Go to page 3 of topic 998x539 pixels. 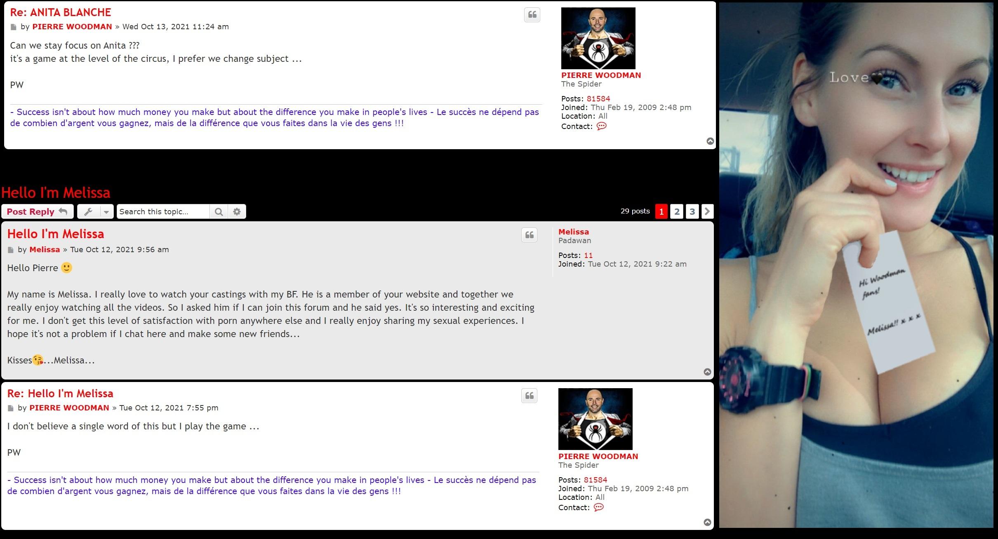click(x=692, y=211)
